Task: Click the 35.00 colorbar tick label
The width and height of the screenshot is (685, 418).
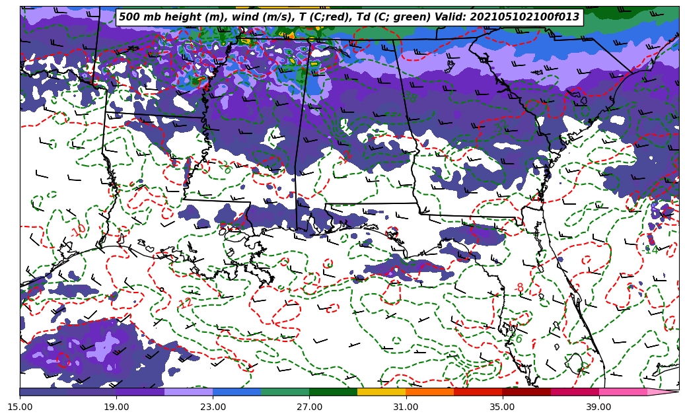Action: (x=502, y=407)
